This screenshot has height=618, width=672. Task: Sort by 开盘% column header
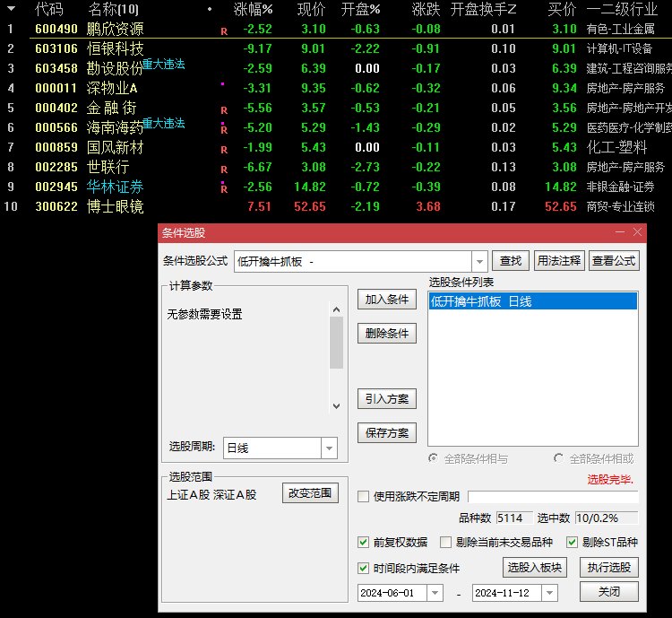[360, 9]
